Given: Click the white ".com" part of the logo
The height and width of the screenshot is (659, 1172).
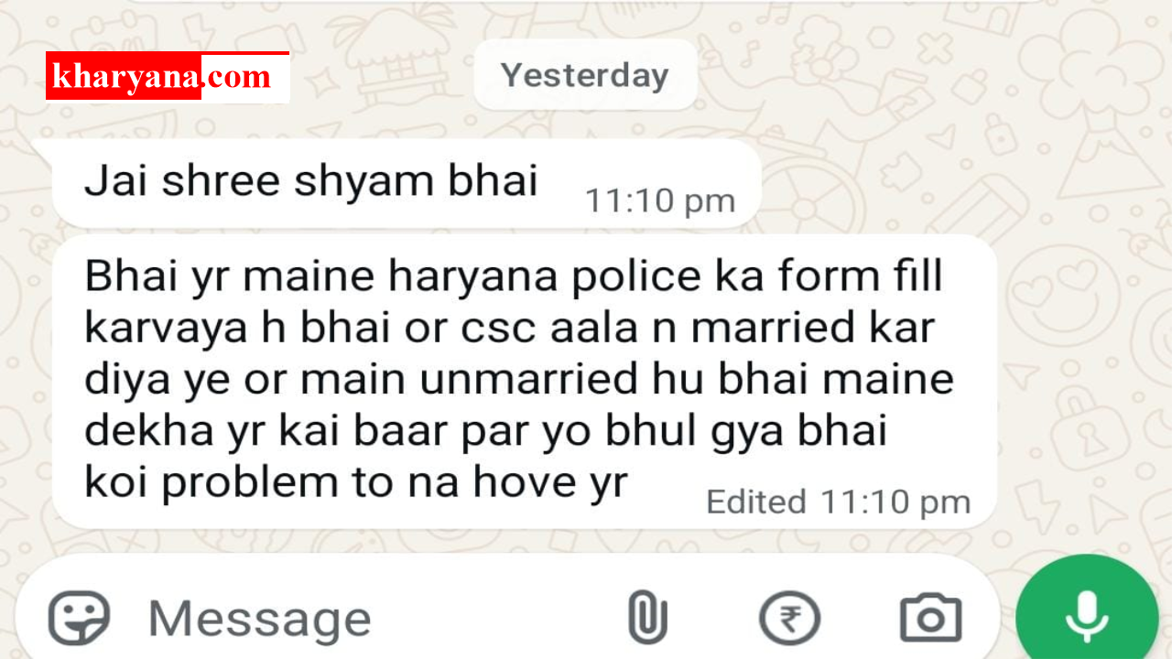Looking at the screenshot, I should tap(238, 78).
